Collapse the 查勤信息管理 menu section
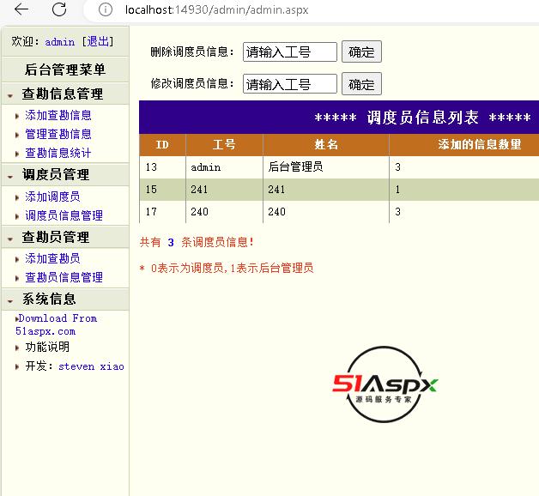Screen dimensions: 539x496 (10, 95)
